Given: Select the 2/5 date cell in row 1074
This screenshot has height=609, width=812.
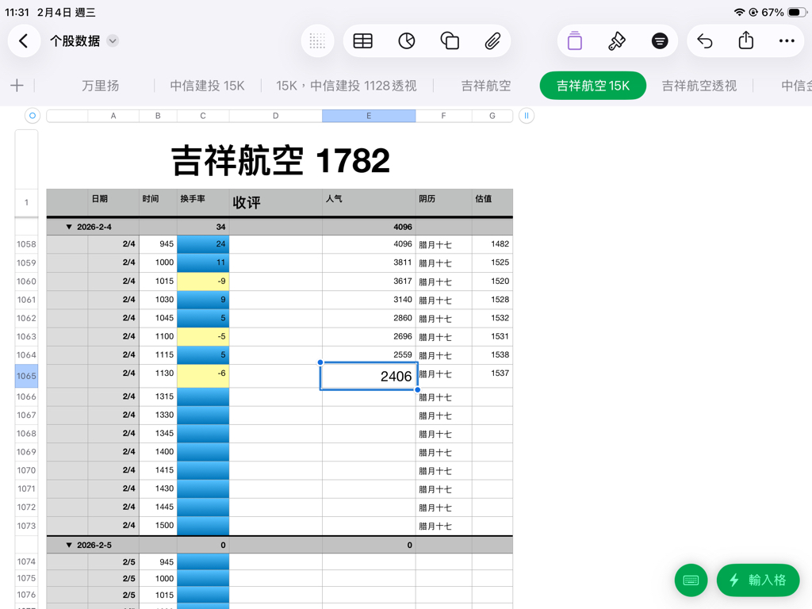Looking at the screenshot, I should pyautogui.click(x=113, y=562).
